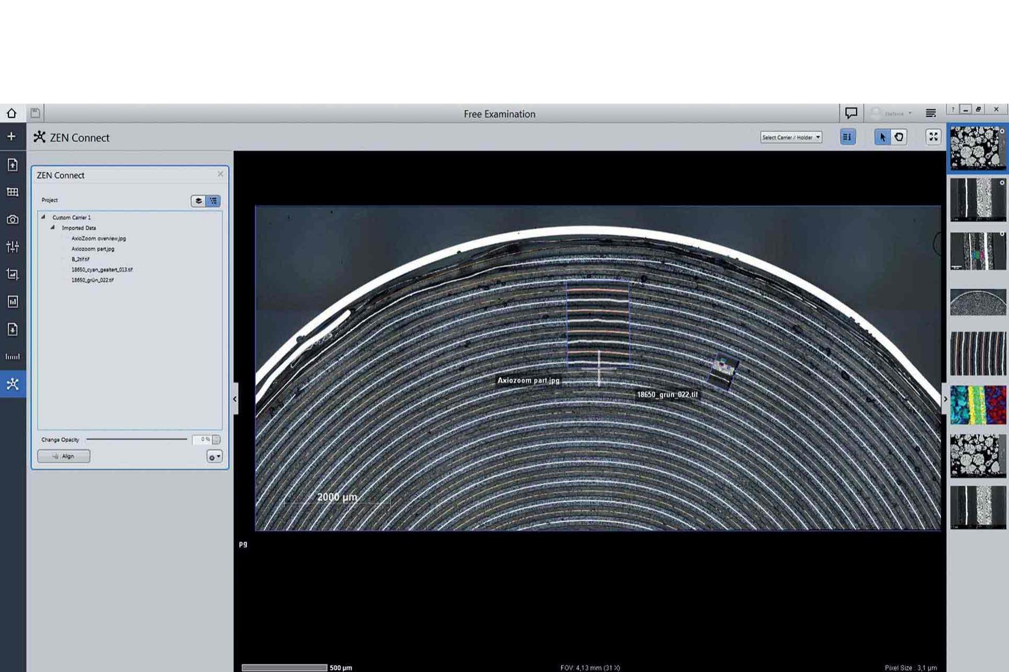
Task: Open the ruler measurement sidebar icon
Action: click(13, 357)
